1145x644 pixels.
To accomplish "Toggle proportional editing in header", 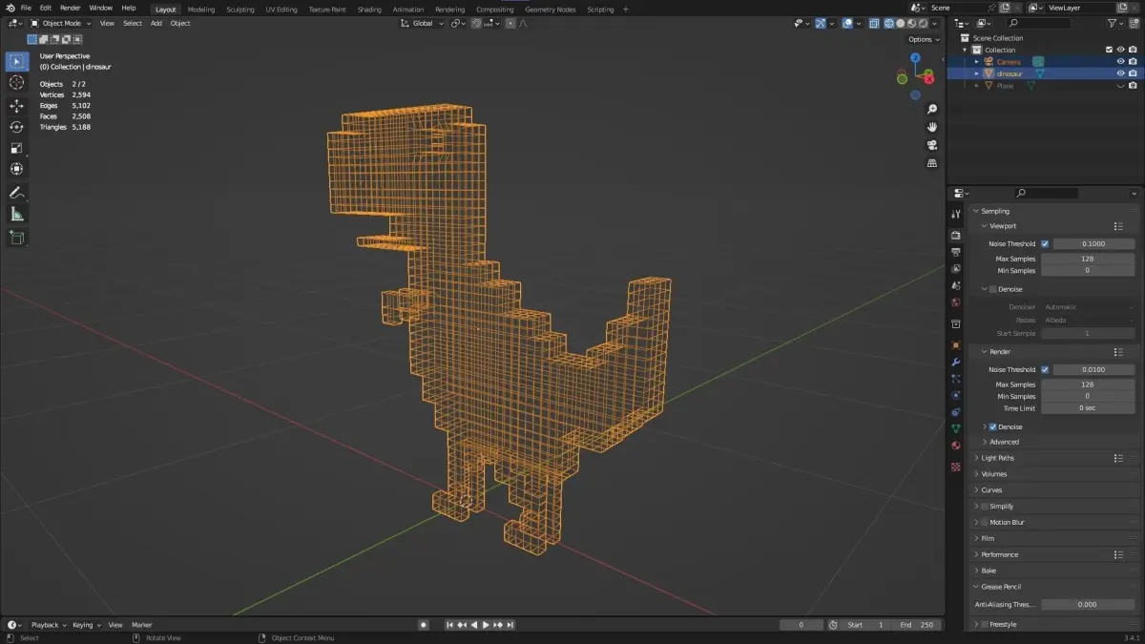I will 511,23.
